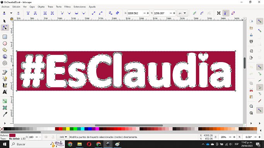The image size is (264, 148).
Task: Expand the commands bar overflow arrow
Action: (x=251, y=123)
